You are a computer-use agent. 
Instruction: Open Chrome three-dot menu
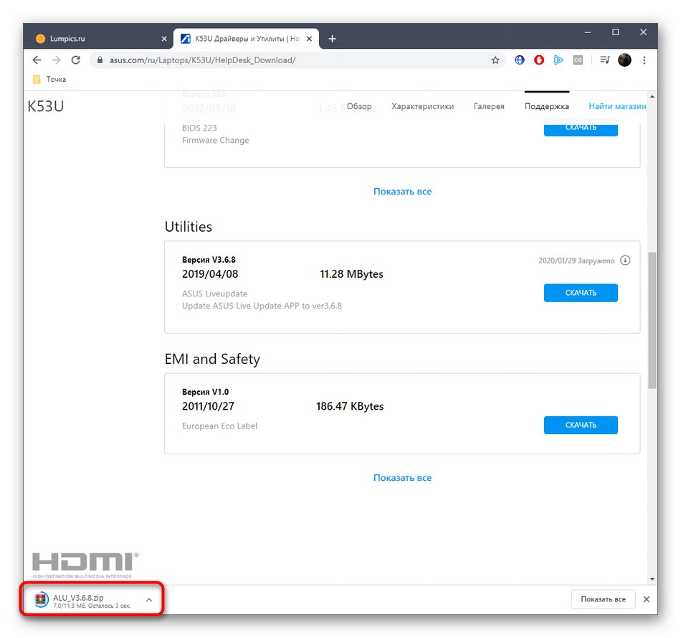[x=644, y=60]
